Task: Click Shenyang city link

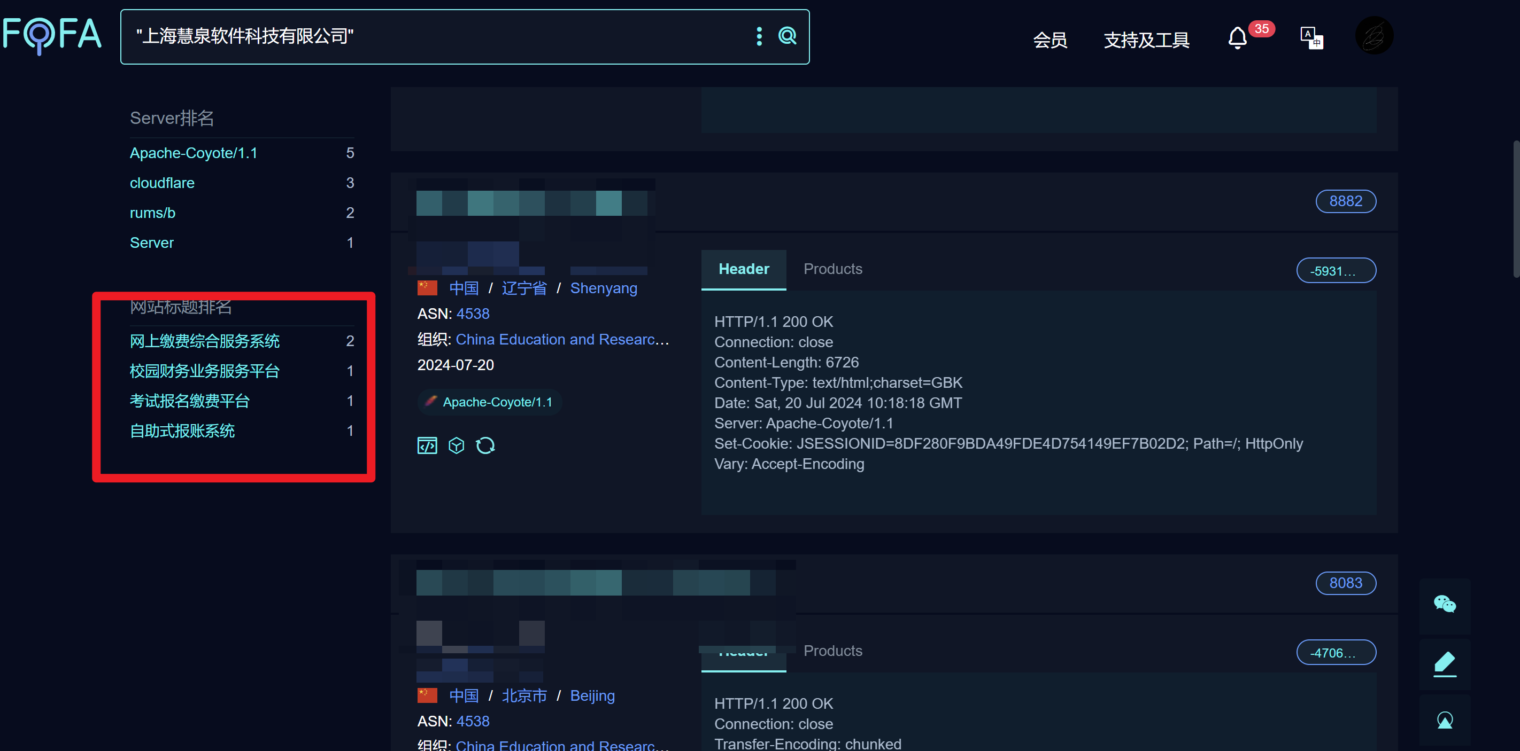Action: pyautogui.click(x=603, y=288)
